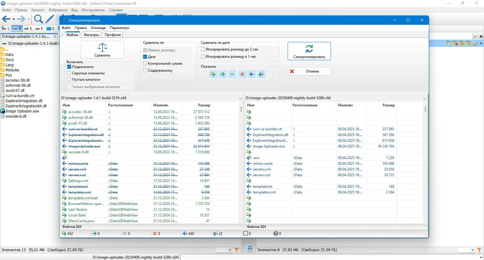Viewport: 484px width, 260px height.
Task: Click the parent folder up icon
Action: pos(462,44)
